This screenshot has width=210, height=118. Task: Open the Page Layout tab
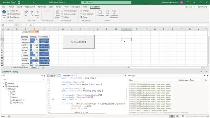30,7
